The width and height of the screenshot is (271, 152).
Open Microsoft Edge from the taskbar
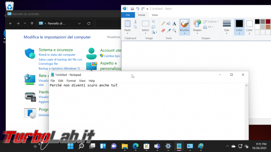(135, 146)
